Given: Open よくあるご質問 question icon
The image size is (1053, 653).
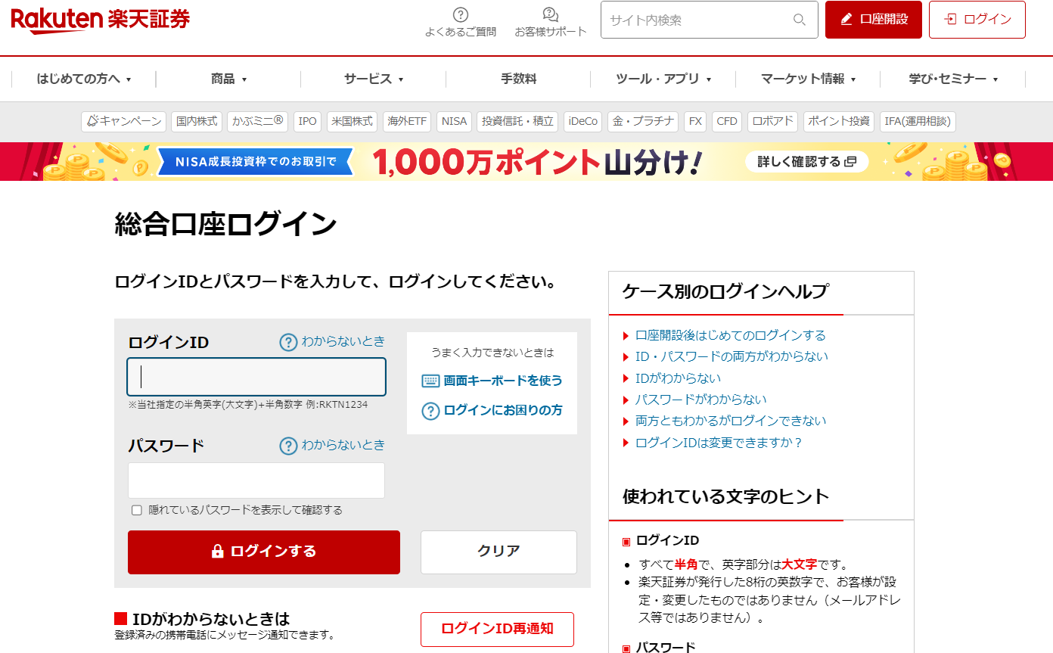Looking at the screenshot, I should coord(461,14).
